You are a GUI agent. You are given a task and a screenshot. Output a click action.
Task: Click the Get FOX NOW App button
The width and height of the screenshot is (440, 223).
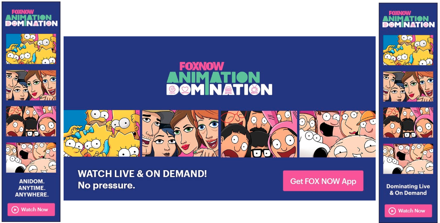coord(323,181)
